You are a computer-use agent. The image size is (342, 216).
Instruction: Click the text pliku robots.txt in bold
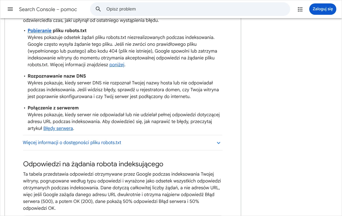point(70,31)
